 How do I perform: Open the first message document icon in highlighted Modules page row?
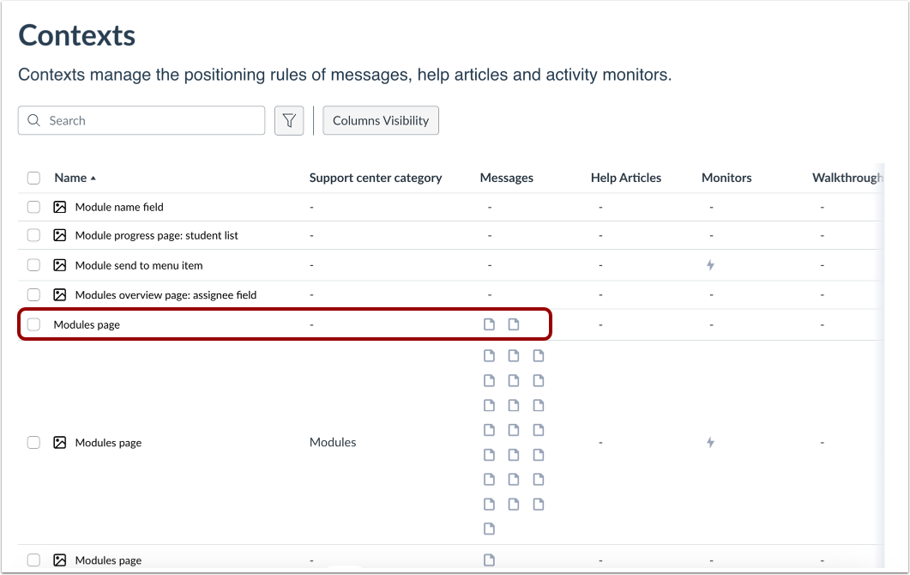[489, 324]
